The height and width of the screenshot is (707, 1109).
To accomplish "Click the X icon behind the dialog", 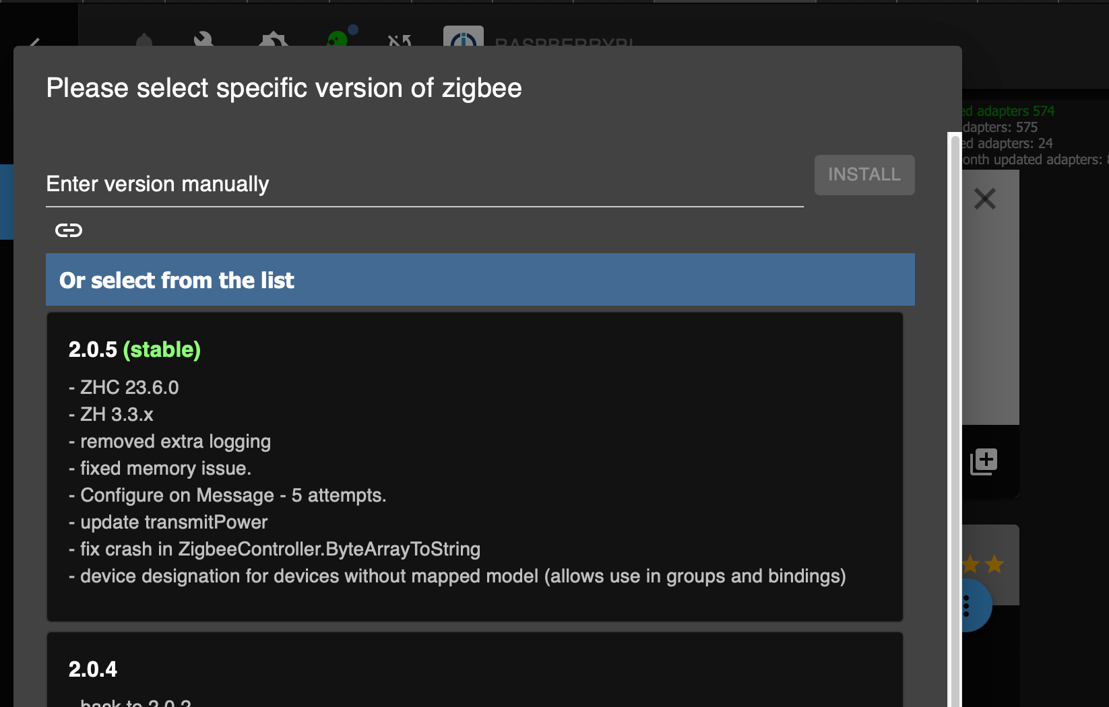I will tap(985, 199).
